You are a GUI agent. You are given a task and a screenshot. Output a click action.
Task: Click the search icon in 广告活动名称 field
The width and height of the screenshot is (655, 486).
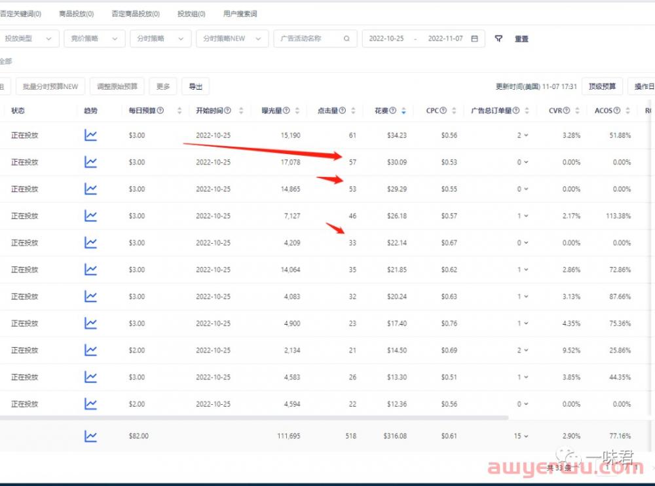pos(346,39)
